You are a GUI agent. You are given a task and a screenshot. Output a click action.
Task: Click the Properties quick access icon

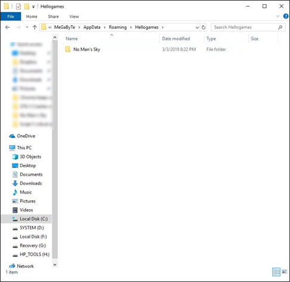click(18, 7)
